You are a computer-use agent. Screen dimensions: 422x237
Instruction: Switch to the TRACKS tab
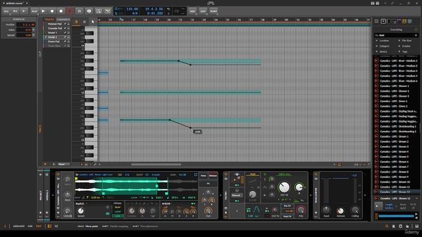[x=49, y=19]
